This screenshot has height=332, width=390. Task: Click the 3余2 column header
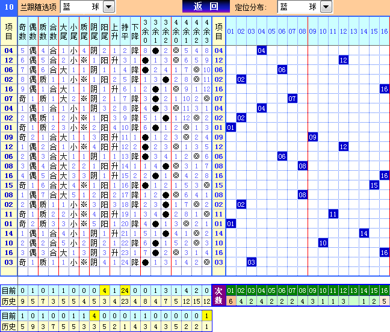tap(166, 31)
